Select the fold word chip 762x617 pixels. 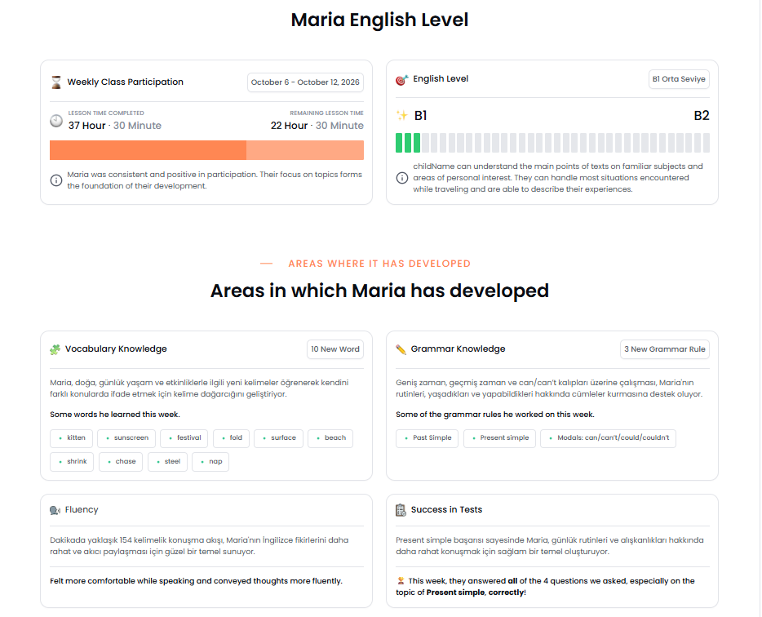(x=232, y=438)
